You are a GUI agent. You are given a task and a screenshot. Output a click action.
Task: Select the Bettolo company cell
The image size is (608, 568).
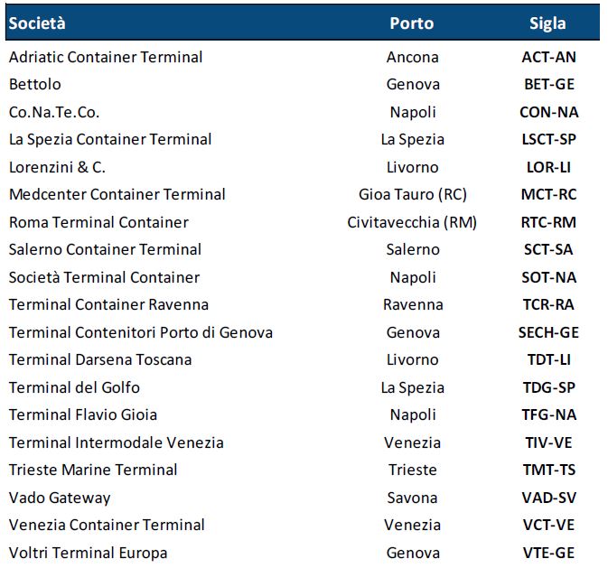[35, 84]
